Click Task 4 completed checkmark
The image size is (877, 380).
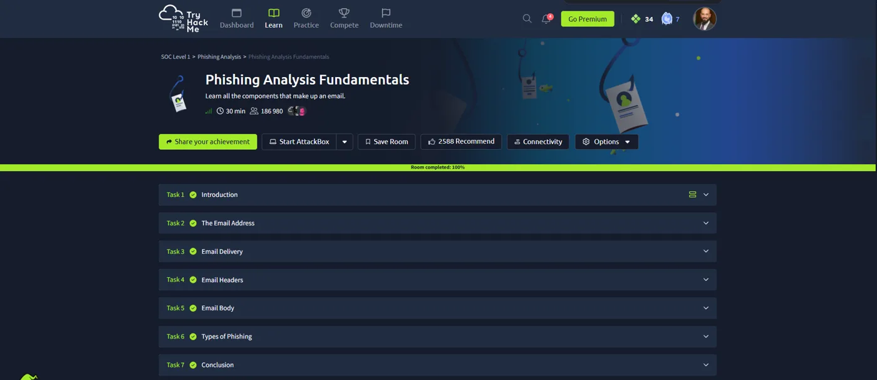click(193, 280)
